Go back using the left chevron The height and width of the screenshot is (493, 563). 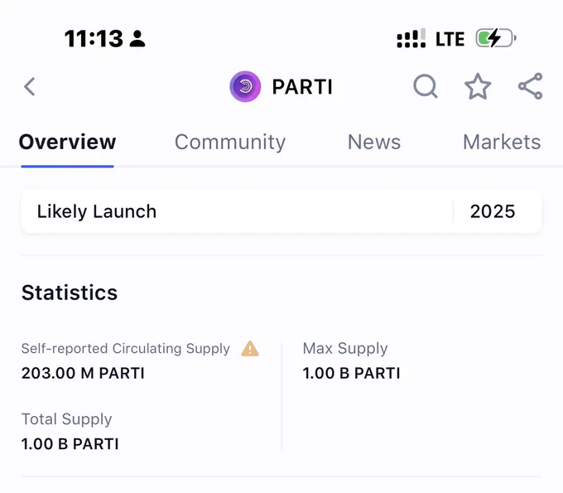click(30, 87)
